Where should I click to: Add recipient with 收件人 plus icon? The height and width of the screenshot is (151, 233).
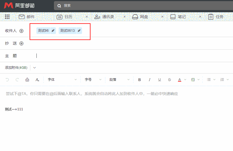coord(21,31)
